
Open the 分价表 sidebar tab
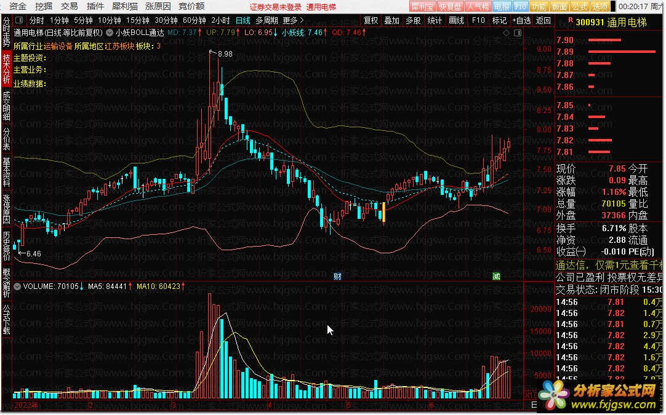pos(6,138)
